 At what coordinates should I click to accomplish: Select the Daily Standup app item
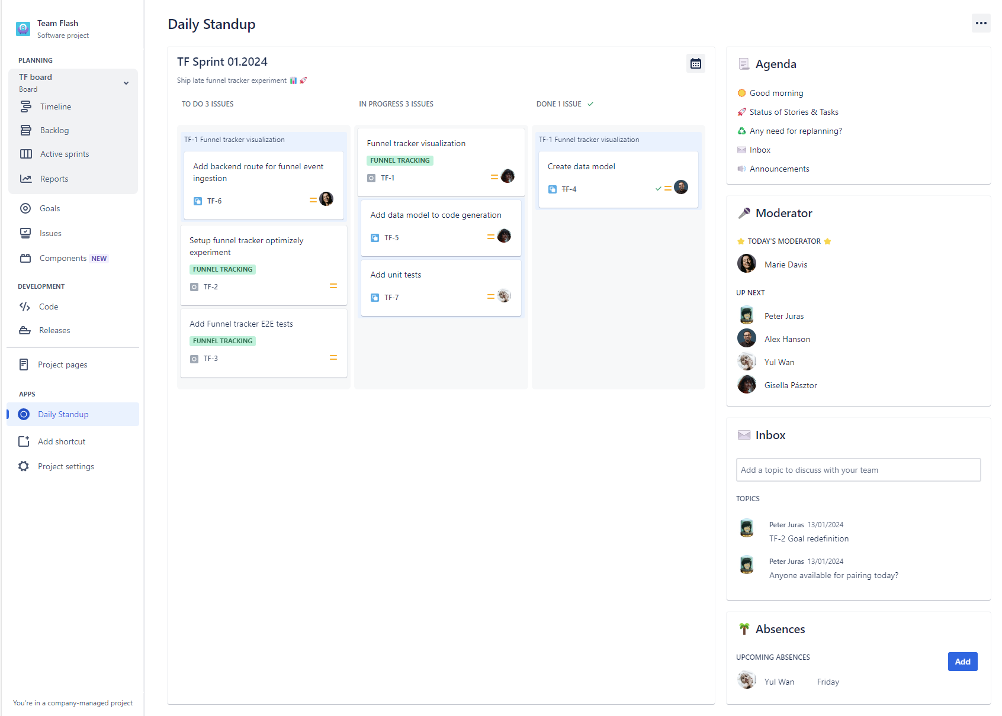(63, 414)
